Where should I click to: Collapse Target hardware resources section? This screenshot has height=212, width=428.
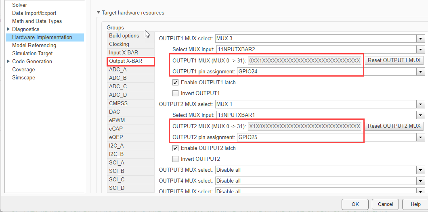pyautogui.click(x=99, y=13)
